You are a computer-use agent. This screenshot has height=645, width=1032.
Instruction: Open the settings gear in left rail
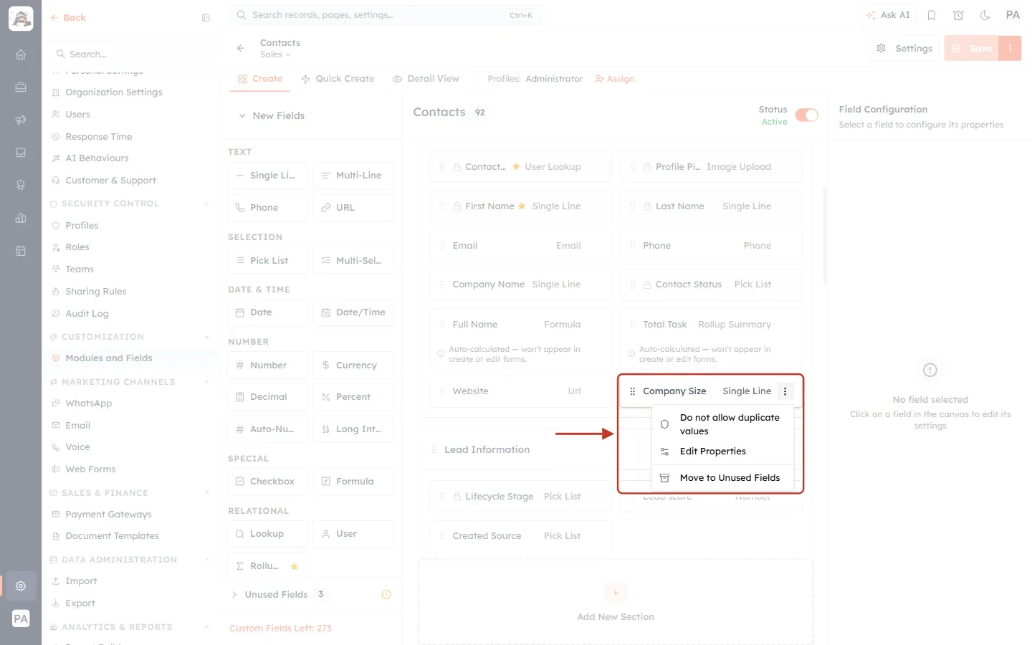[x=21, y=586]
